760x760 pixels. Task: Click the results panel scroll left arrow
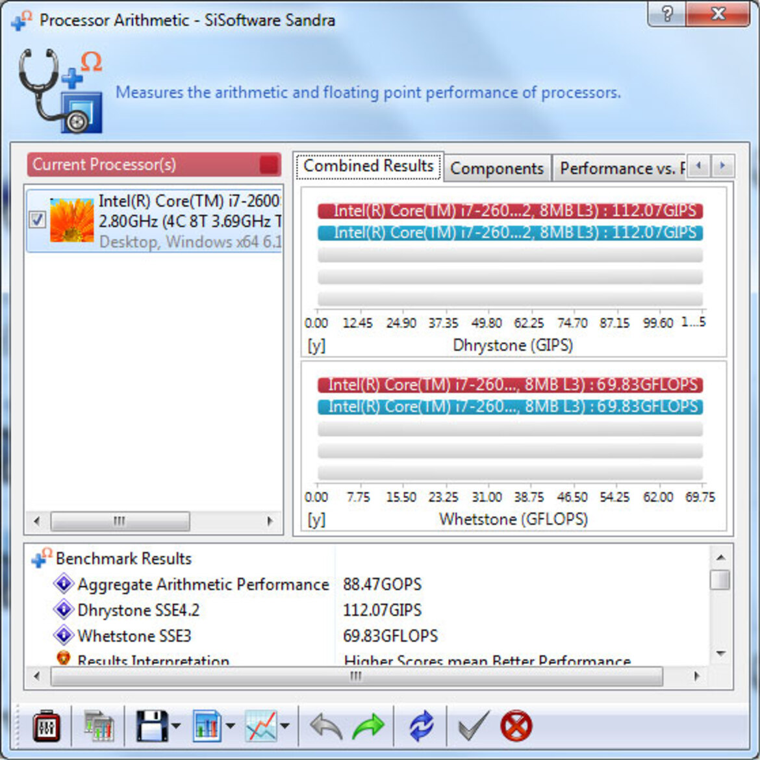coord(37,676)
